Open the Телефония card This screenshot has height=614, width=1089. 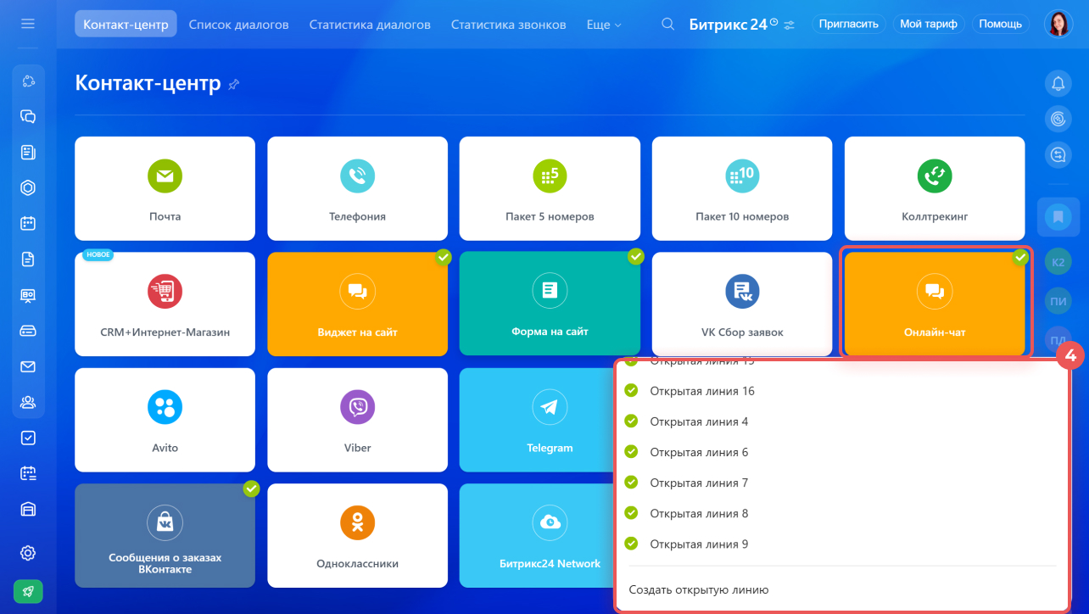point(357,188)
